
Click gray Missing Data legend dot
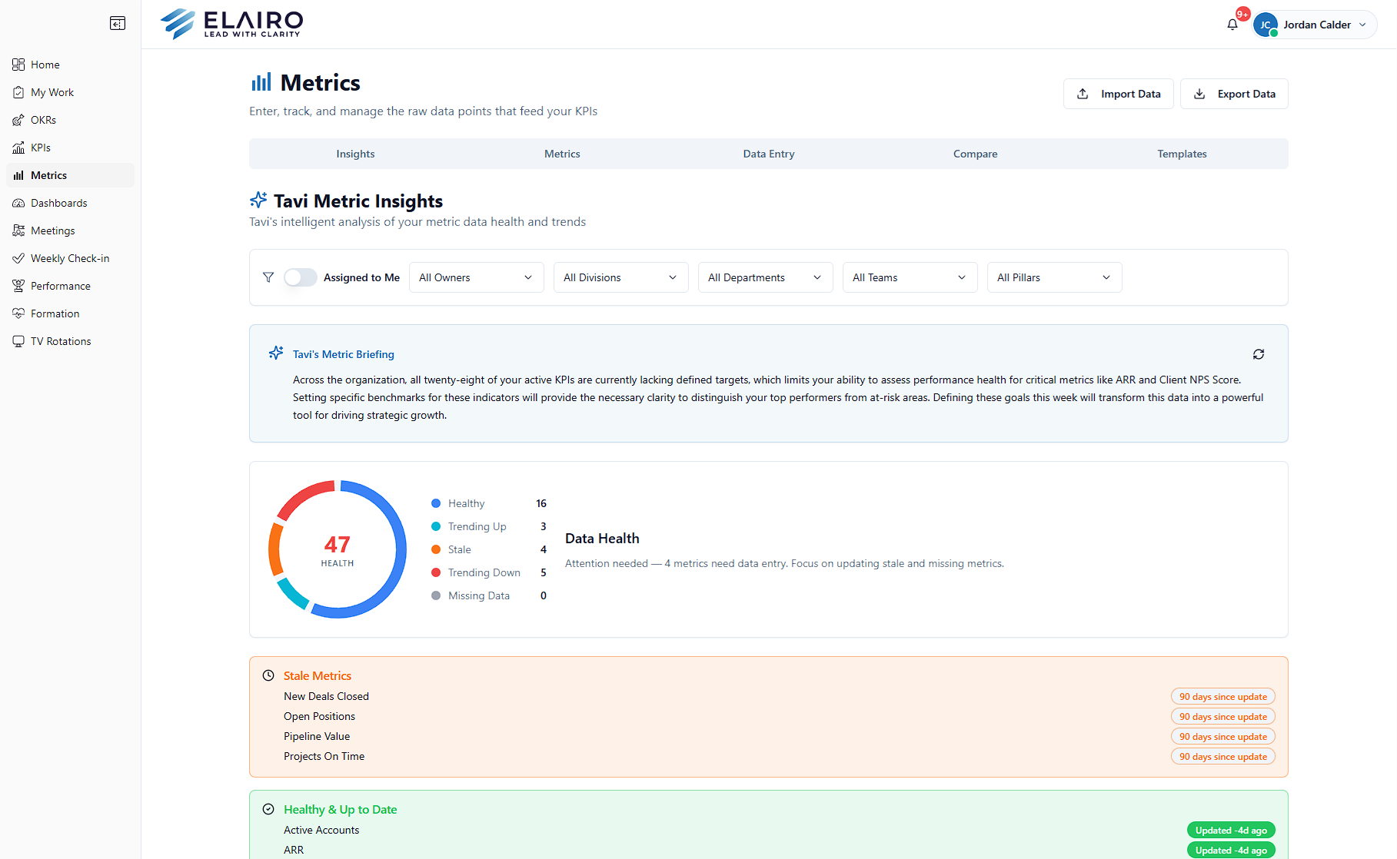(436, 595)
